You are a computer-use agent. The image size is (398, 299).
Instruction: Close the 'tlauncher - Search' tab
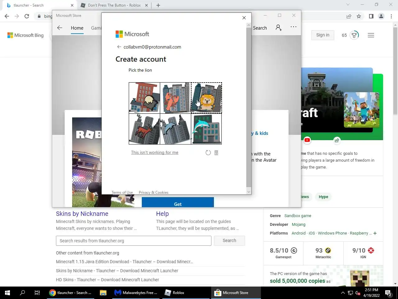72,5
